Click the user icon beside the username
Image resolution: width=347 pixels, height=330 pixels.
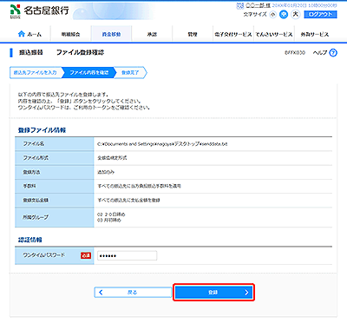240,5
